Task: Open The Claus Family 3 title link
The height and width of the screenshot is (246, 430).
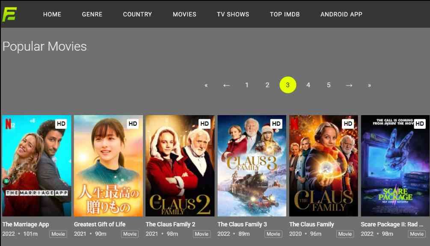Action: tap(242, 224)
